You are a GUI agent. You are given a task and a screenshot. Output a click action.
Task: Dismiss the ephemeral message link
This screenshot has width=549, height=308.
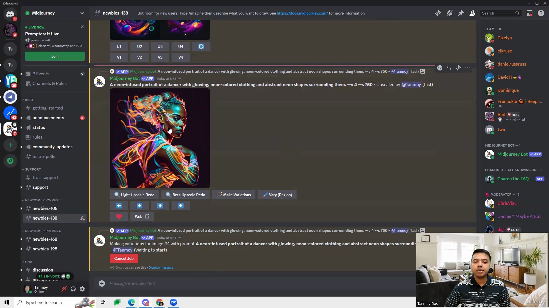click(x=161, y=268)
